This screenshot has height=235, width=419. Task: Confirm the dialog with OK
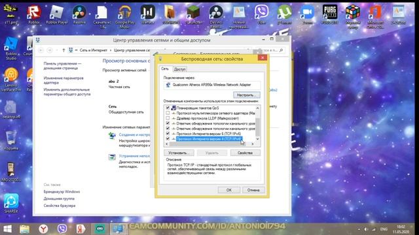coord(229,190)
